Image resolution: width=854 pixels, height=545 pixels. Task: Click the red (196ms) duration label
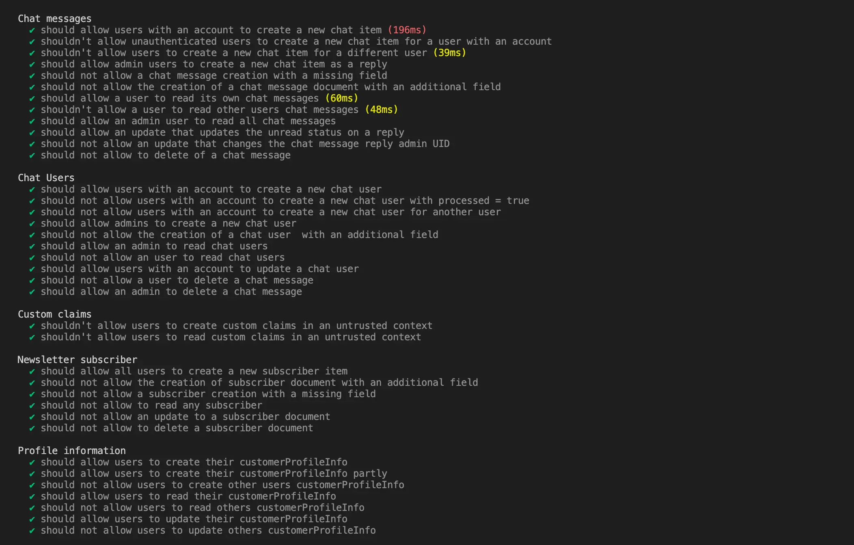pos(407,30)
